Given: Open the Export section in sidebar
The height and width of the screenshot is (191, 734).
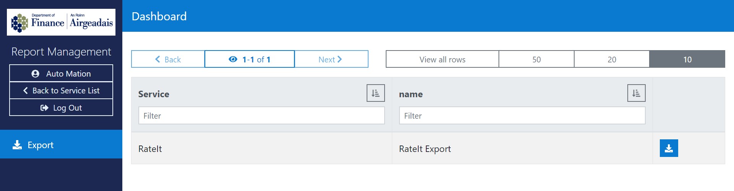Looking at the screenshot, I should tap(61, 145).
